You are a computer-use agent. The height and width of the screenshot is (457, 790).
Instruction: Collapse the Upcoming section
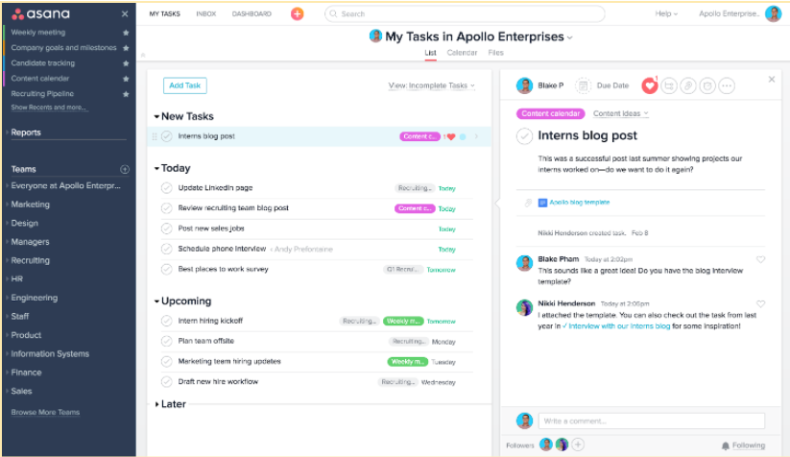tap(156, 301)
